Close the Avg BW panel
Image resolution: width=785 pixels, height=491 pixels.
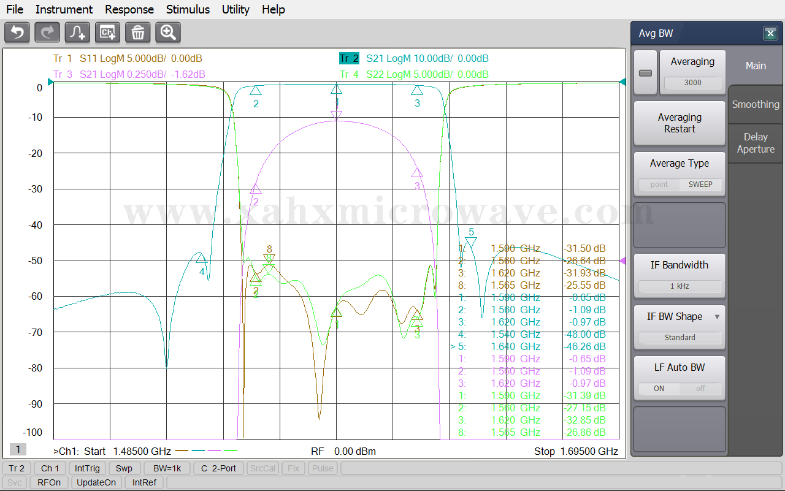click(770, 34)
